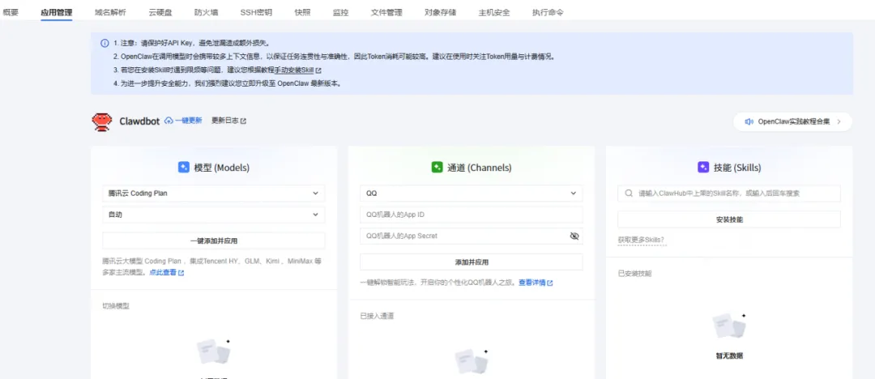The width and height of the screenshot is (875, 379).
Task: Click the info icon in notice banner
Action: (105, 43)
